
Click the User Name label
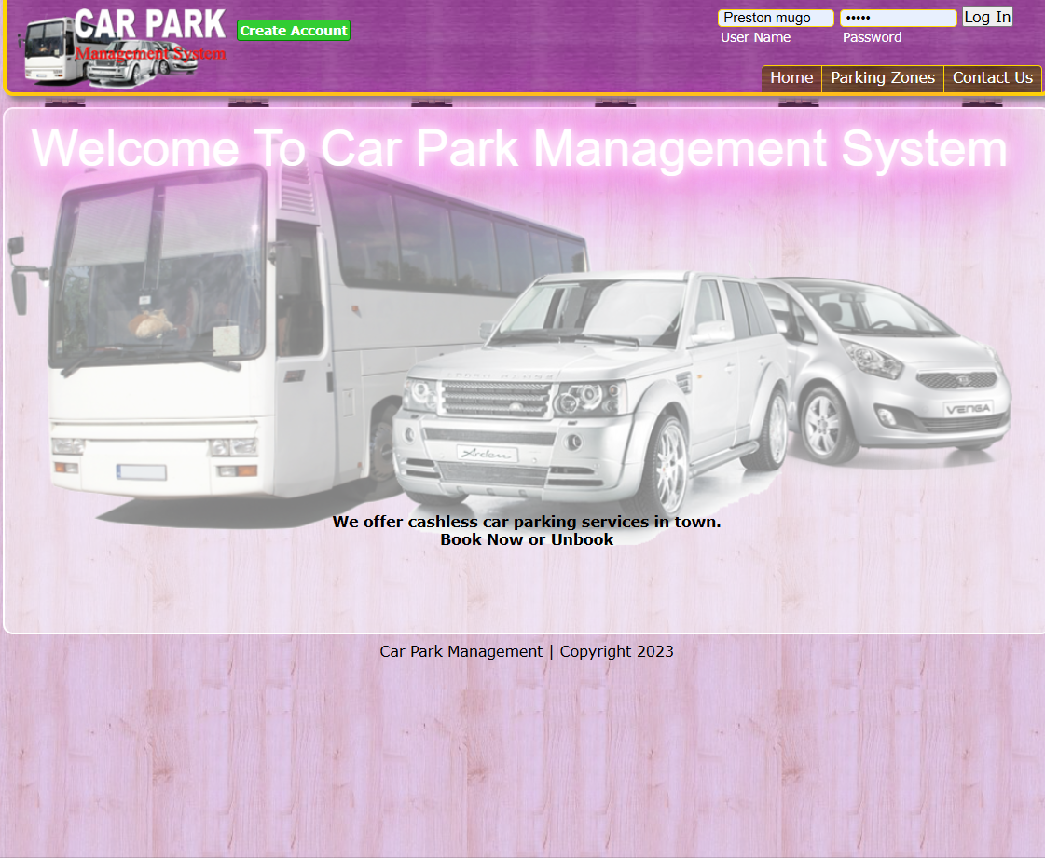point(755,37)
